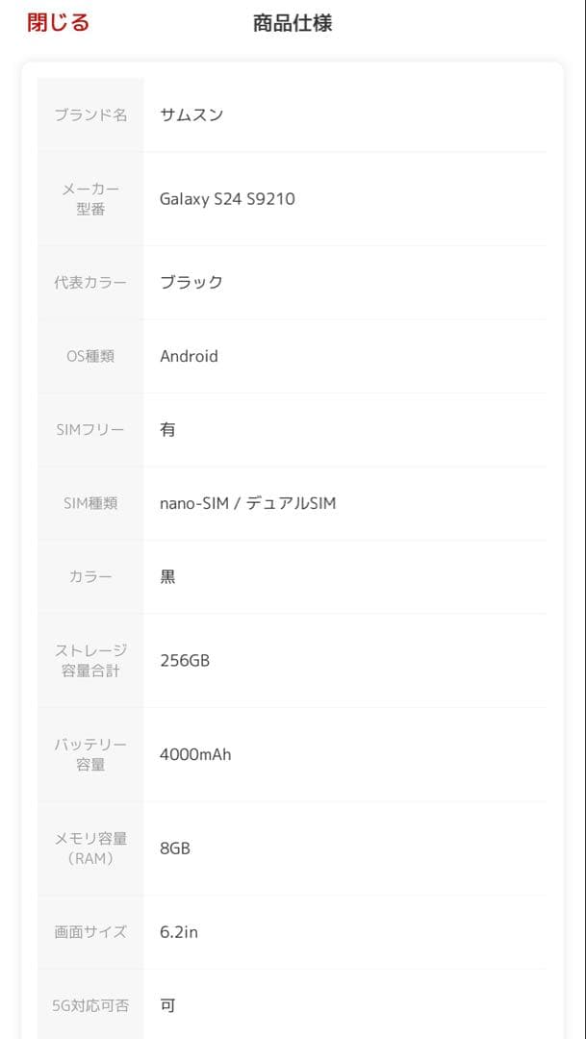586x1039 pixels.
Task: Select the model number Galaxy S24 S9210
Action: click(228, 198)
